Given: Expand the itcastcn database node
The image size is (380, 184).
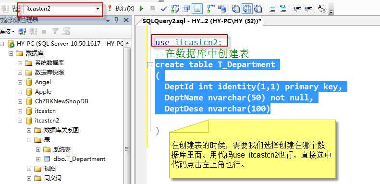Looking at the screenshot, I should 20,111.
